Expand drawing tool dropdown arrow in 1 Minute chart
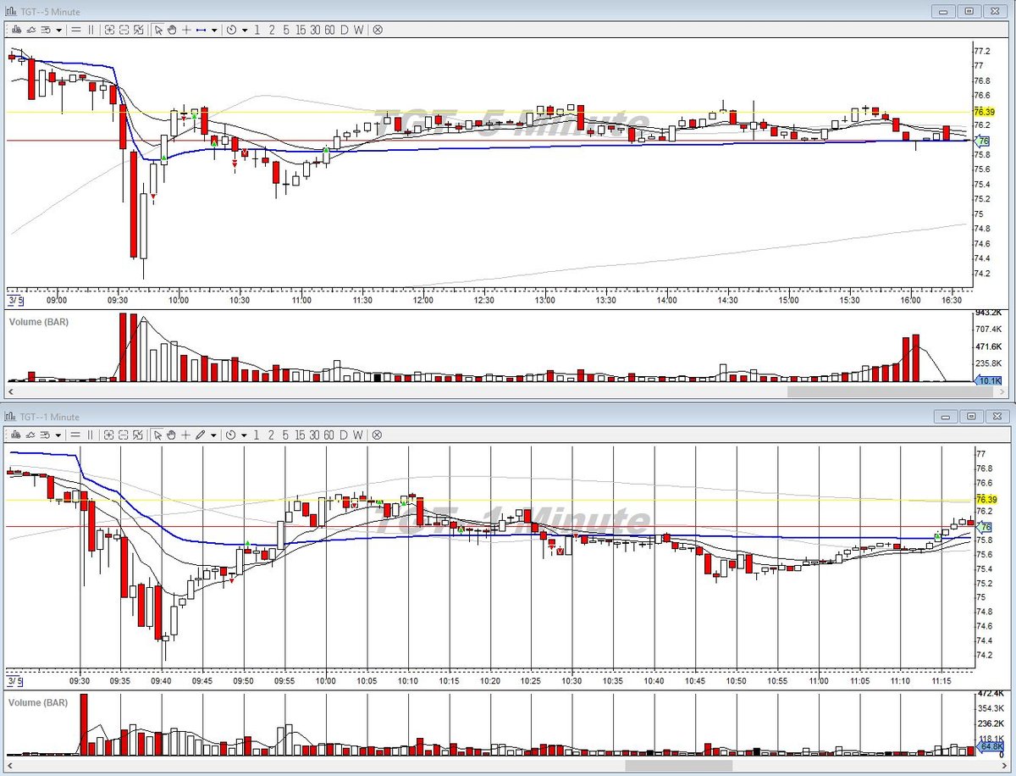The image size is (1016, 776). pos(213,435)
